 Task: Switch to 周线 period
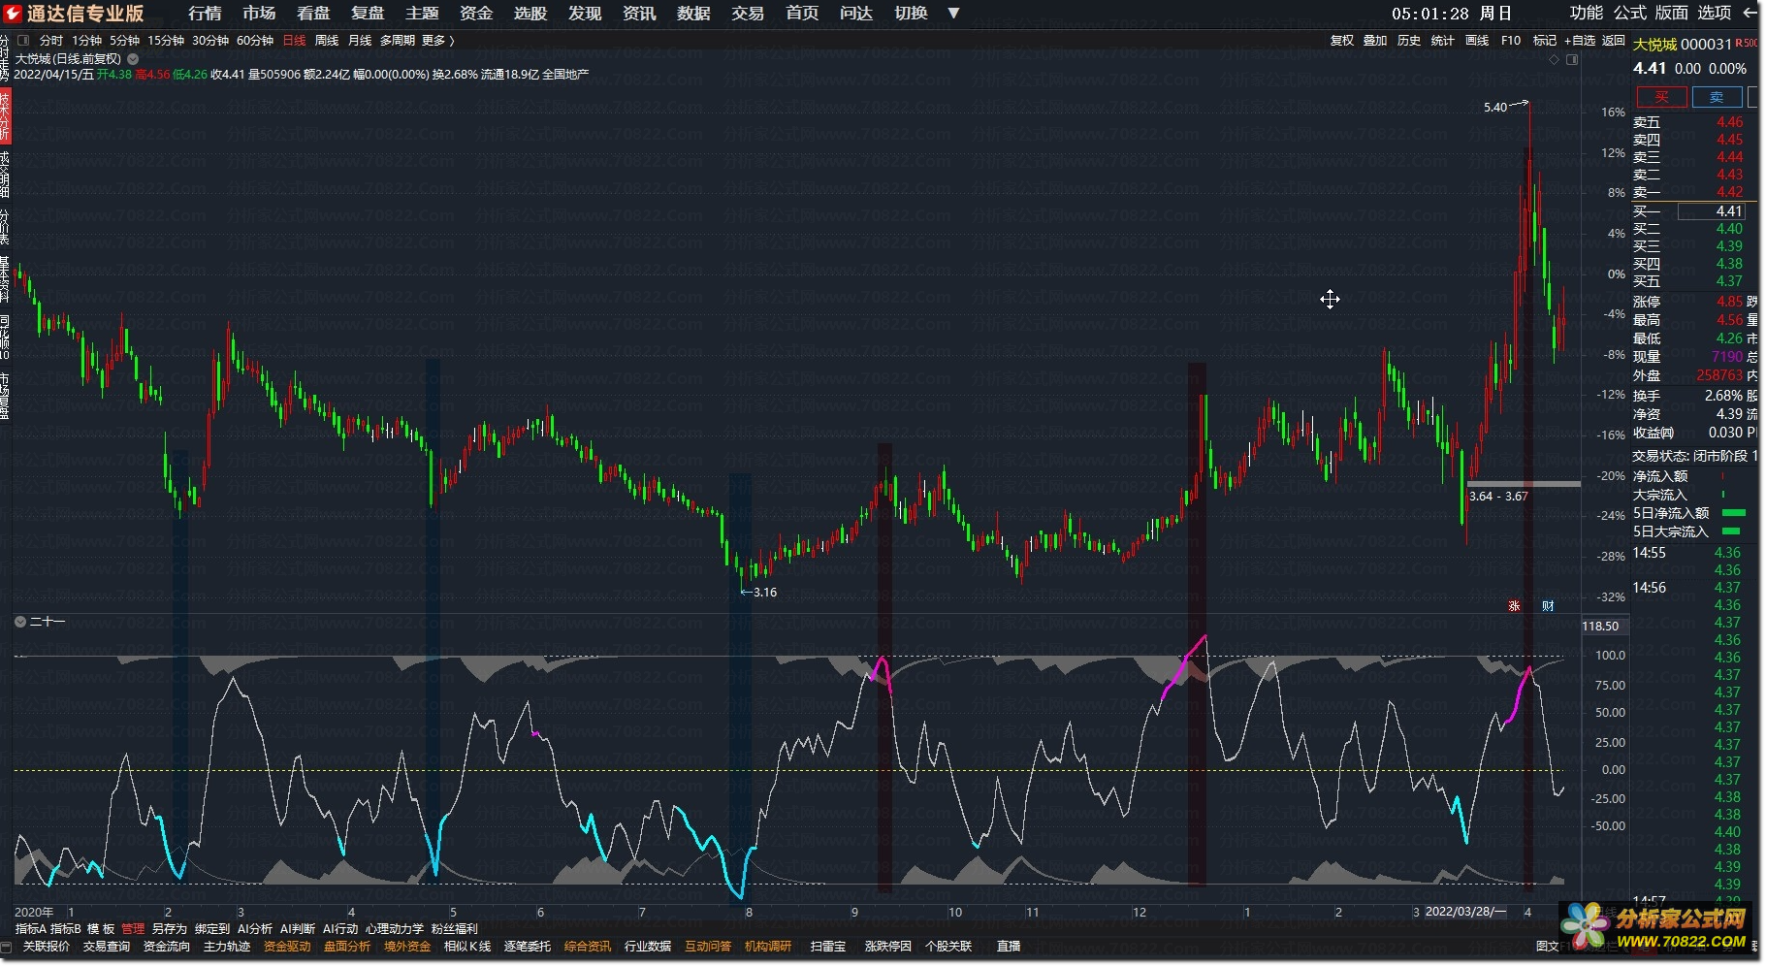click(327, 41)
